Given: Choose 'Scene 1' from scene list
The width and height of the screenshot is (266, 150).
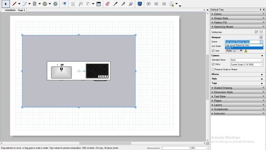Looking at the screenshot, I should coord(244,48).
